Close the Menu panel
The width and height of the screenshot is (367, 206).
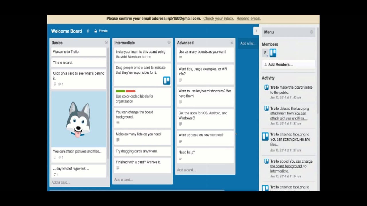pos(311,32)
